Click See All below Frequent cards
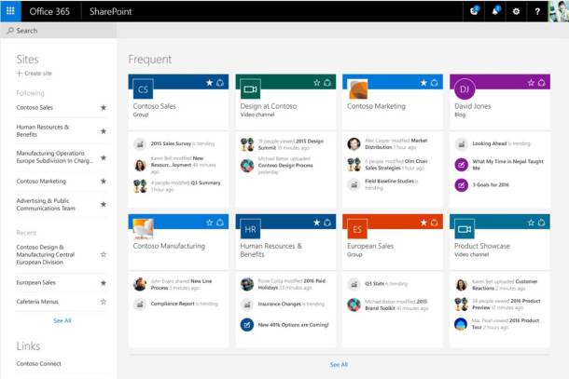Image resolution: width=569 pixels, height=379 pixels. click(x=339, y=364)
